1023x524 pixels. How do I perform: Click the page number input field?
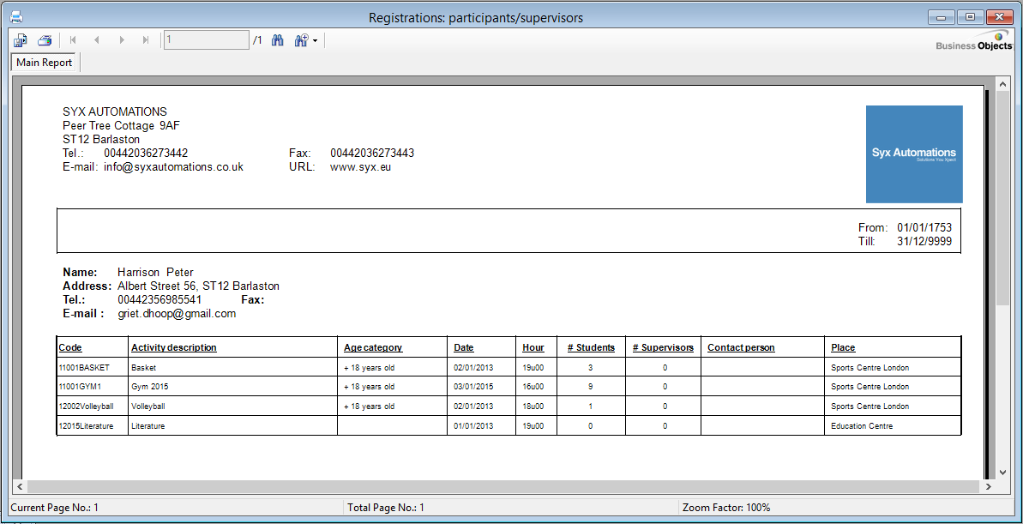(x=206, y=40)
